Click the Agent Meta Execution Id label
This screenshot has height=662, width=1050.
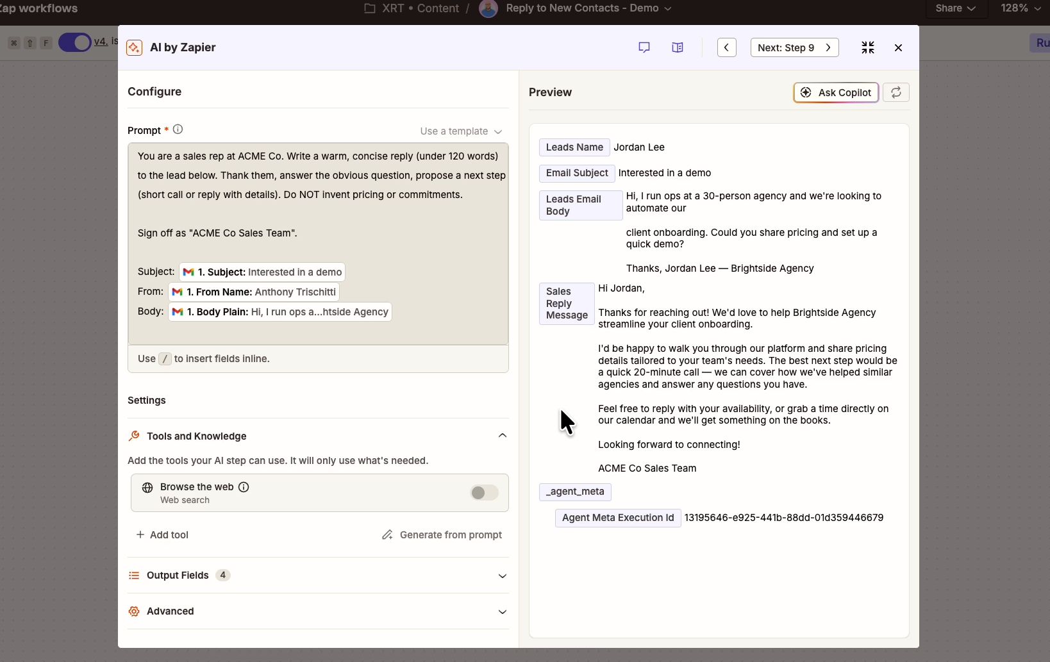point(618,518)
